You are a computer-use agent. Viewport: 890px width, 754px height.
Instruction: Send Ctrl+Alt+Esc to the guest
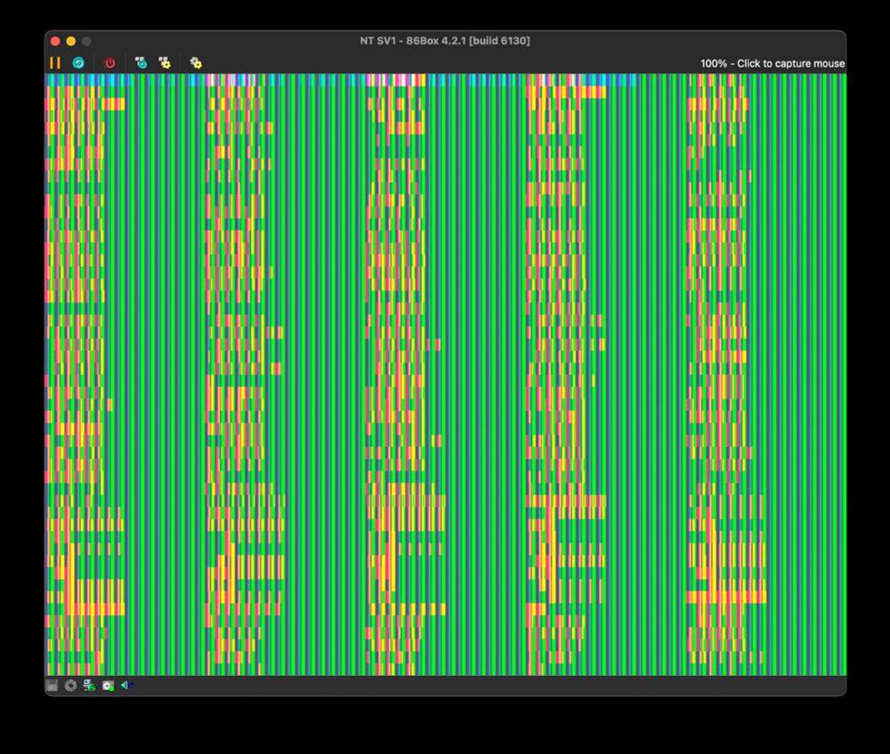point(165,63)
